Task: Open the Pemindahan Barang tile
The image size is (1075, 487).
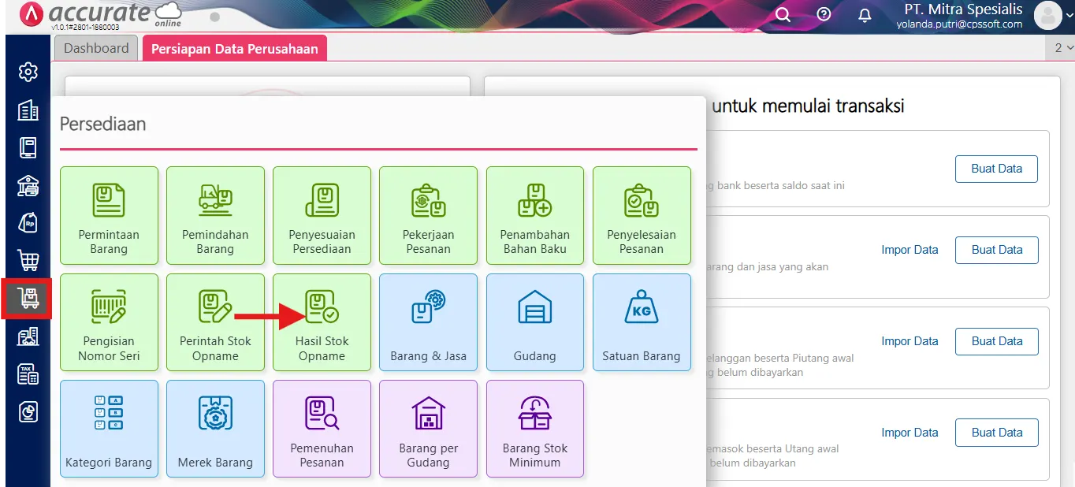Action: coord(215,215)
